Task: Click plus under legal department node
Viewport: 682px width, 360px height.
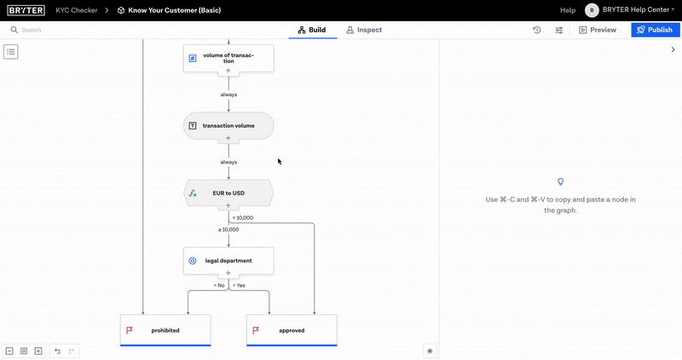Action: click(x=228, y=273)
